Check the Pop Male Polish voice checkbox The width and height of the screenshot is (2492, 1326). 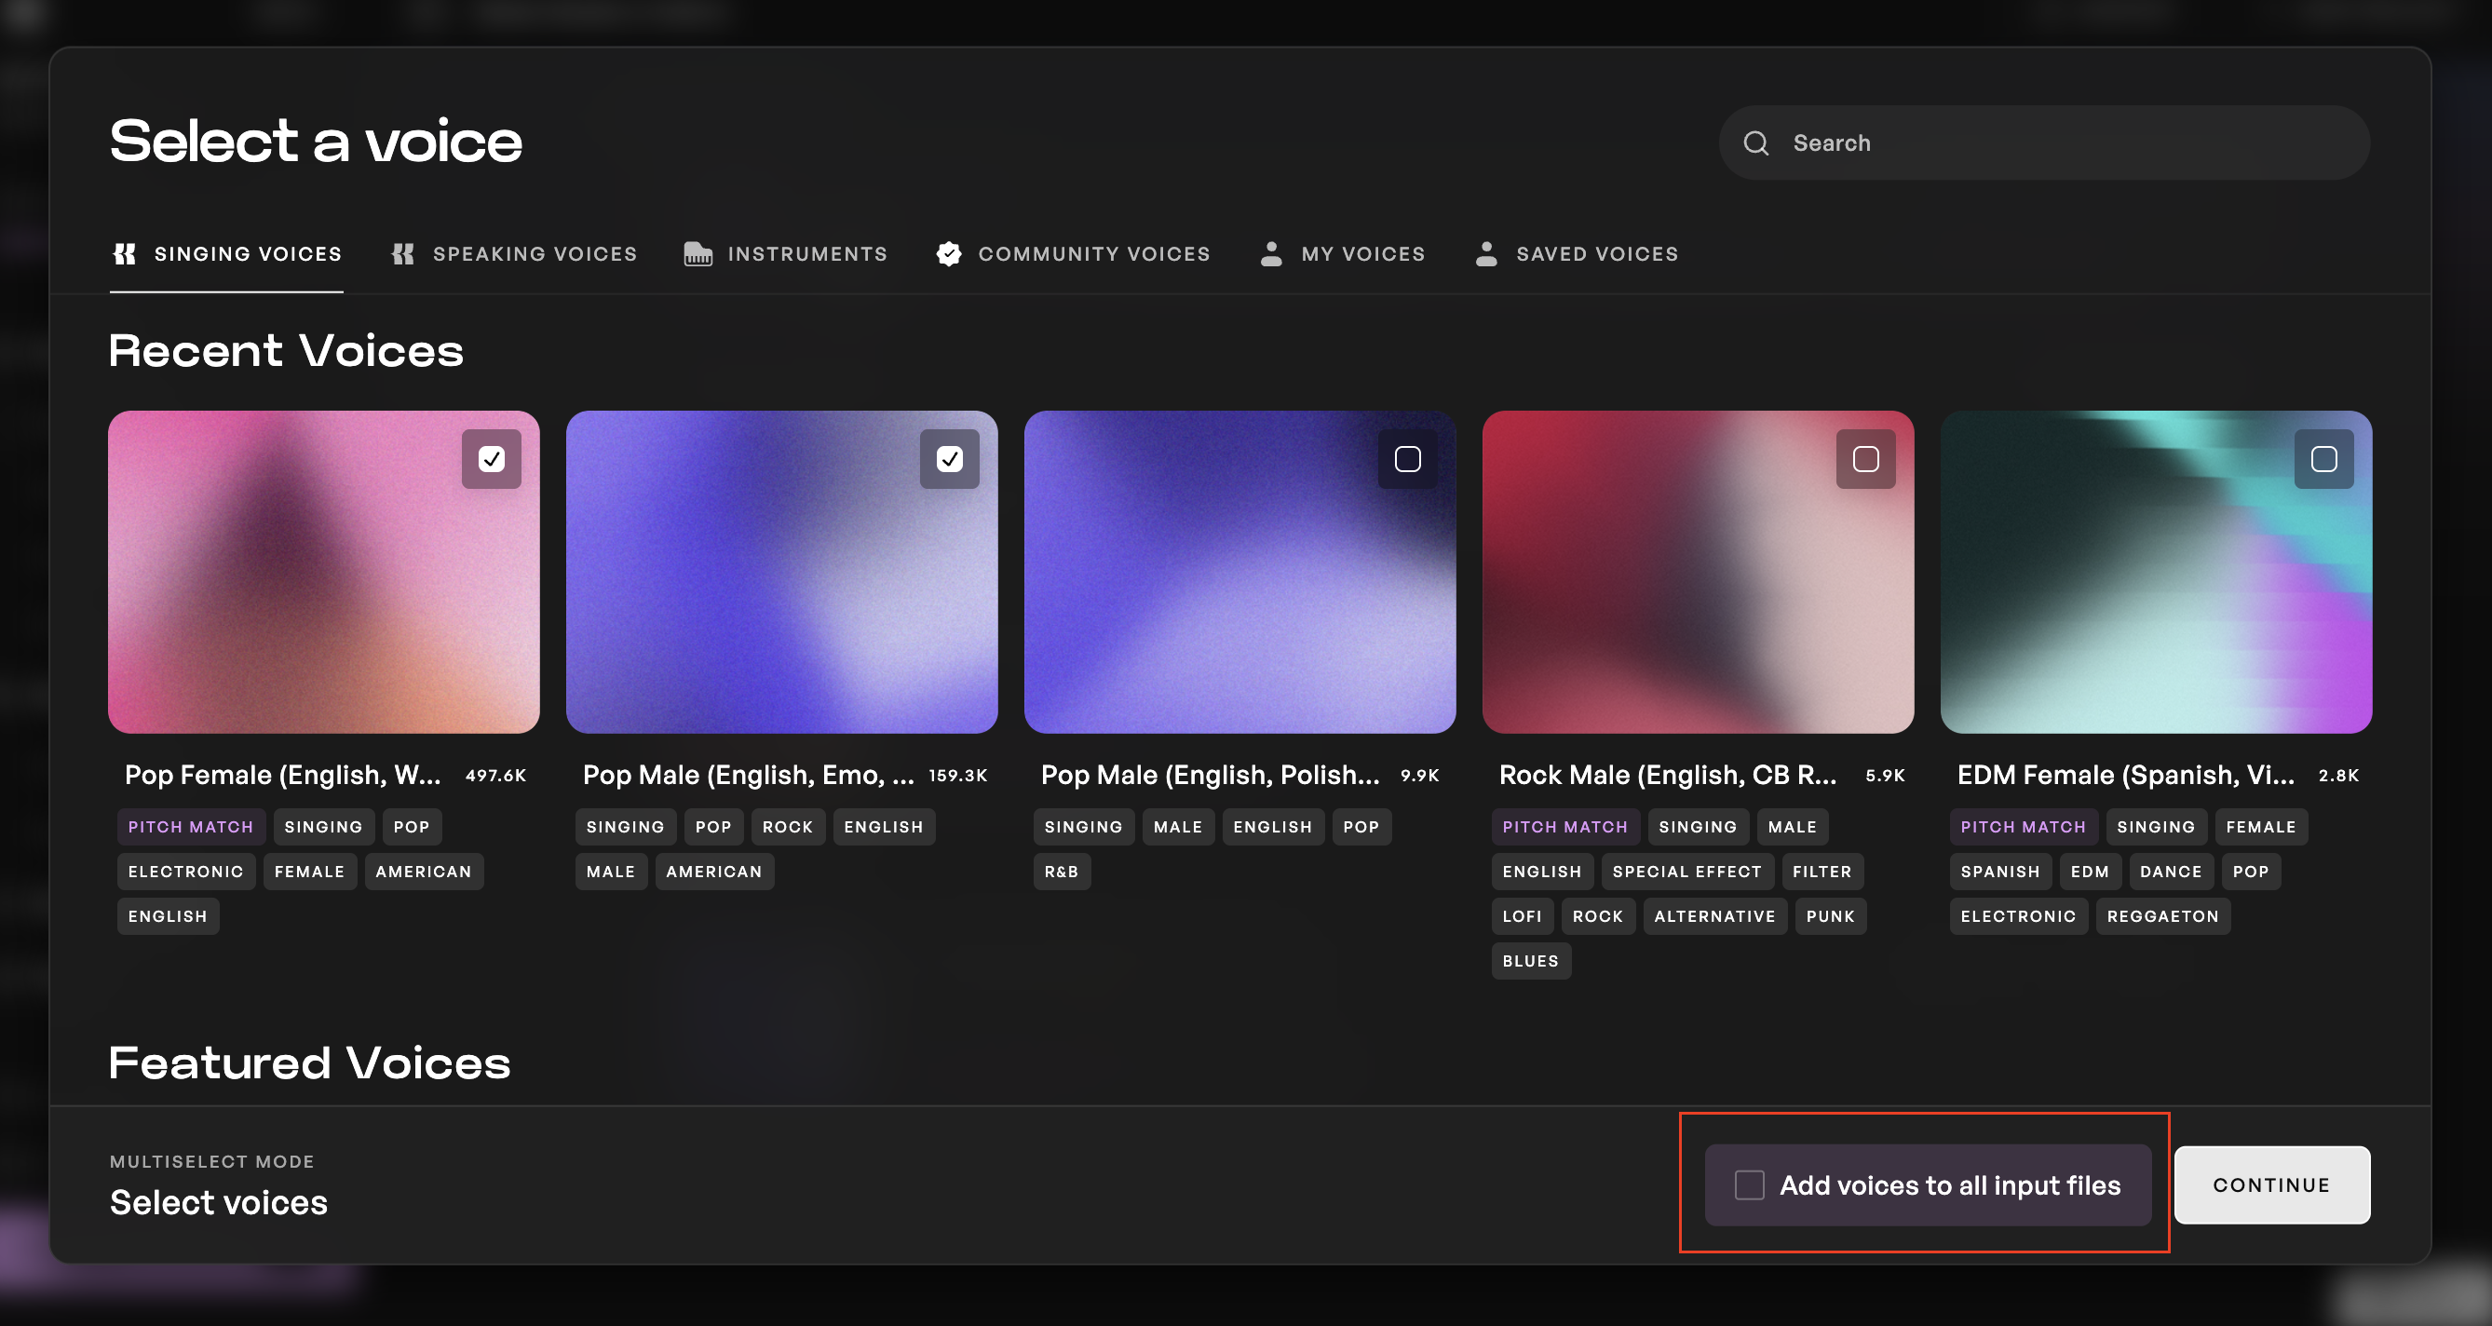1407,458
